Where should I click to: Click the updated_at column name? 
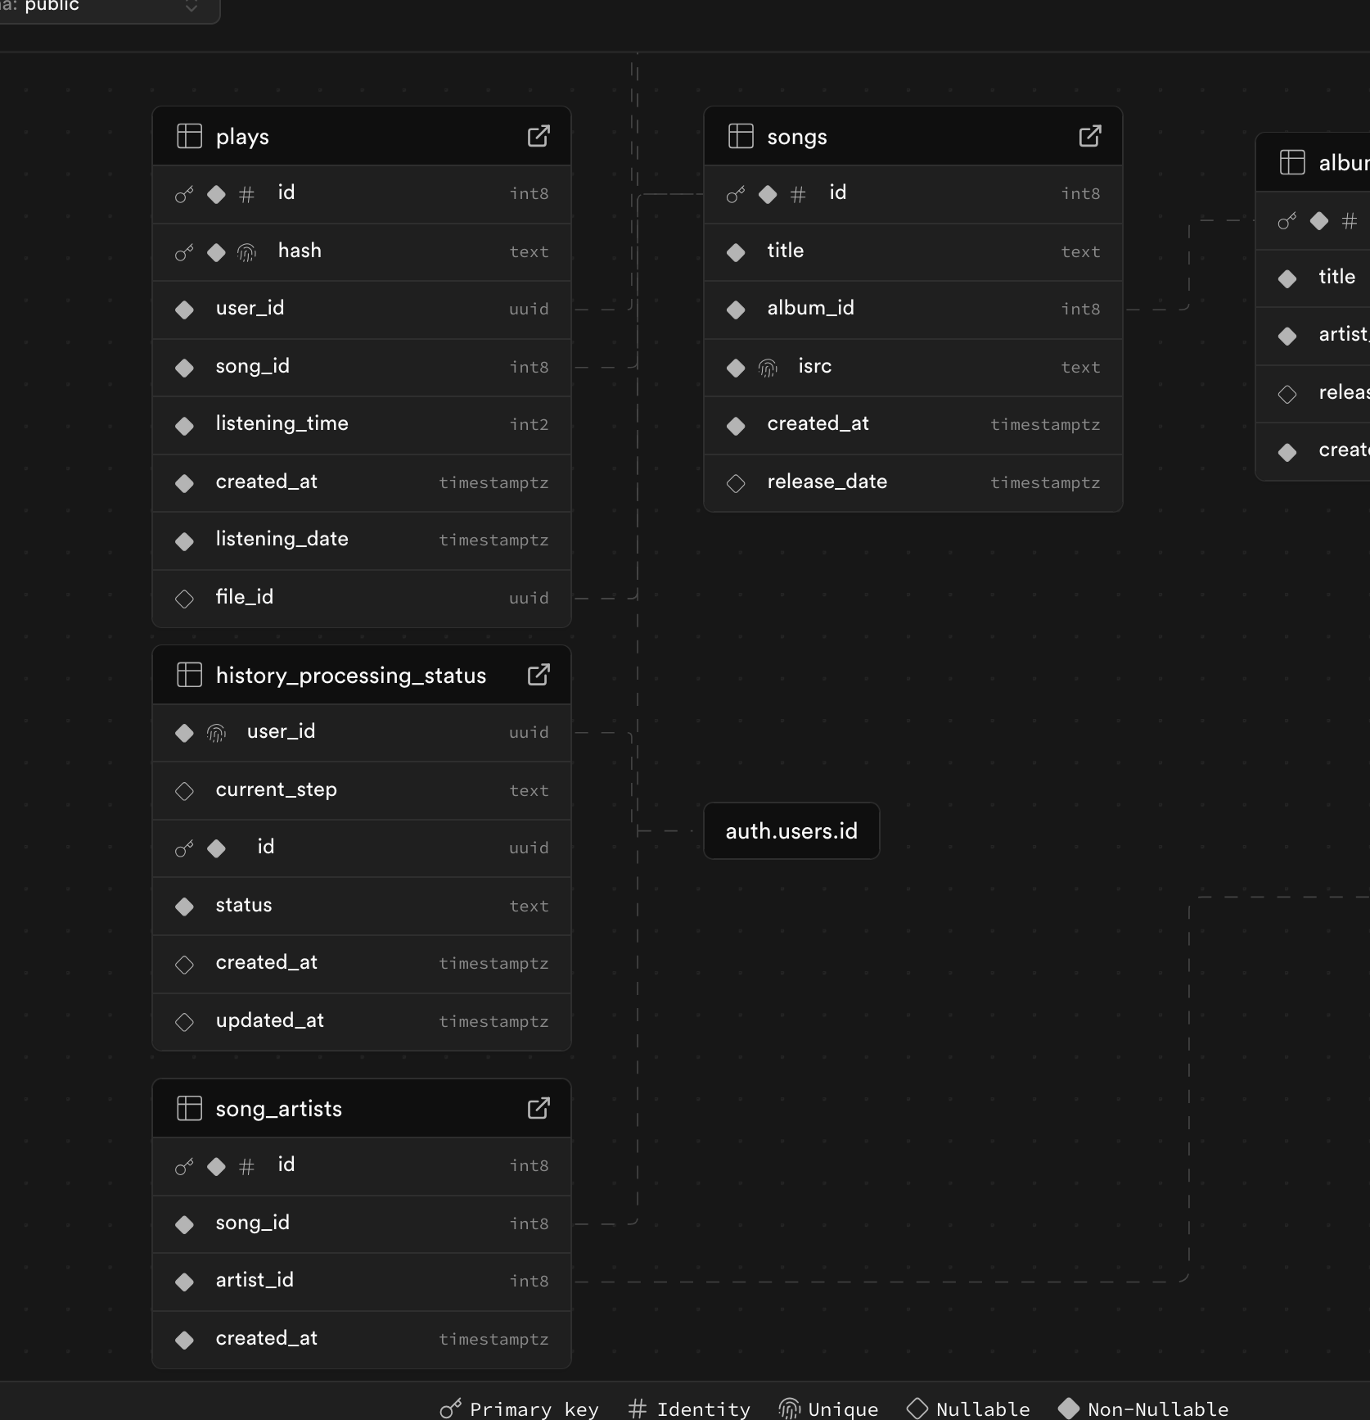coord(270,1021)
